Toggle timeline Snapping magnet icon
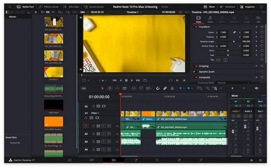This screenshot has width=271, height=168. [158, 88]
